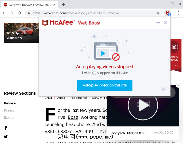
Task: Jump to the Specs section
Action: 9,118
